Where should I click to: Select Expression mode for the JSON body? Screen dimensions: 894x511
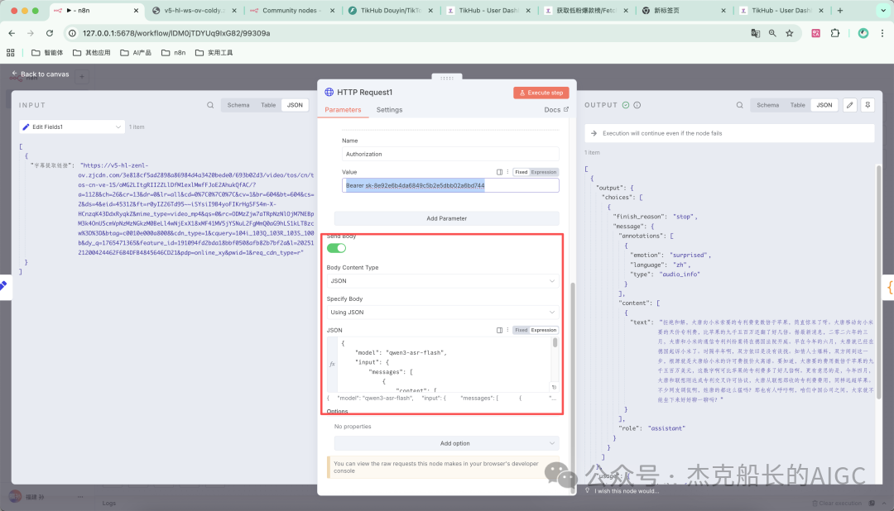pyautogui.click(x=543, y=330)
